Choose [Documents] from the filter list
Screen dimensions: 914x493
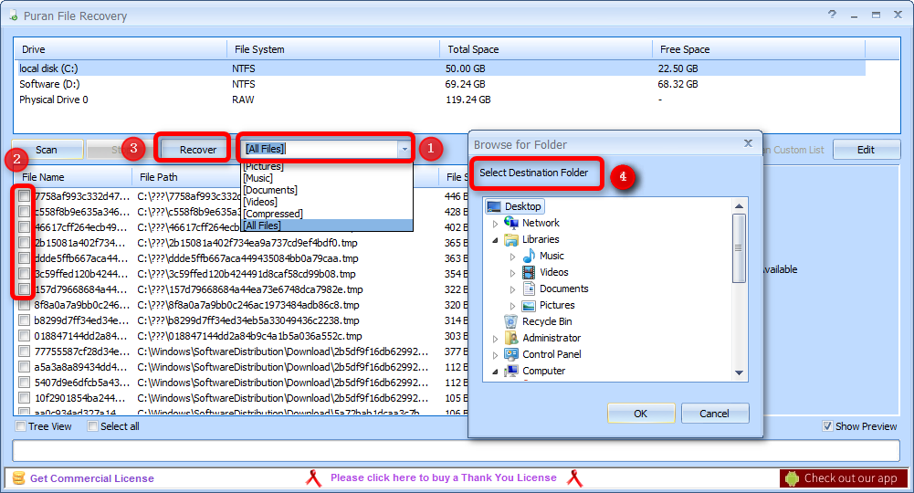(270, 190)
